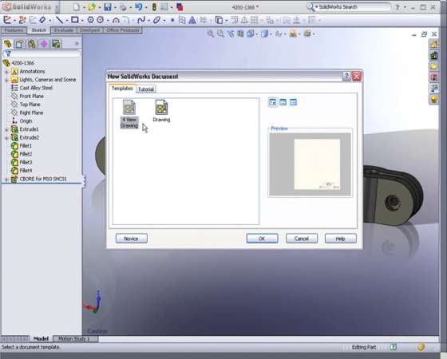Click in the SolidWorks Search field
This screenshot has width=447, height=359.
pyautogui.click(x=354, y=7)
